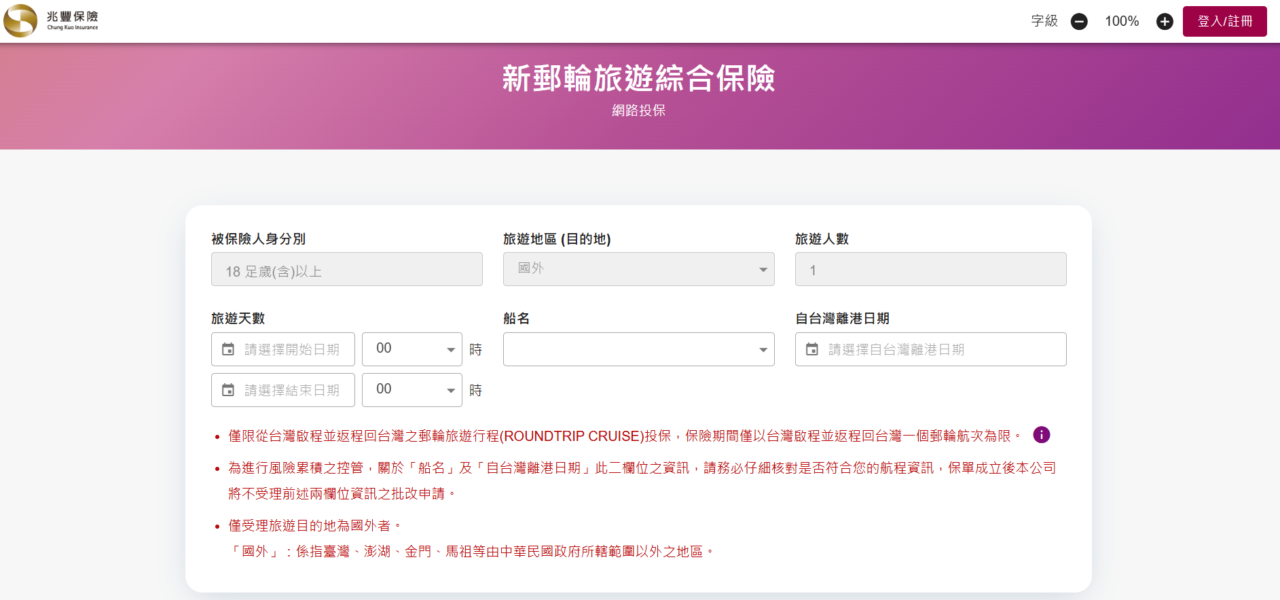Image resolution: width=1280 pixels, height=600 pixels.
Task: Click the Chung Kuo Insurance logo
Action: coord(52,20)
